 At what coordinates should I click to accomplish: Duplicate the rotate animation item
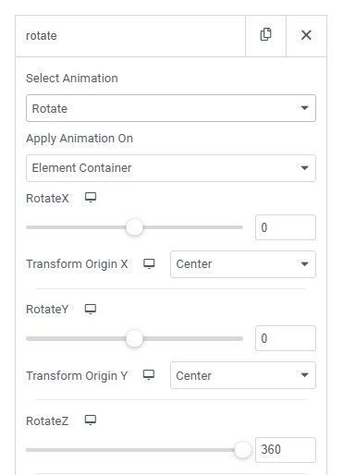coord(265,35)
